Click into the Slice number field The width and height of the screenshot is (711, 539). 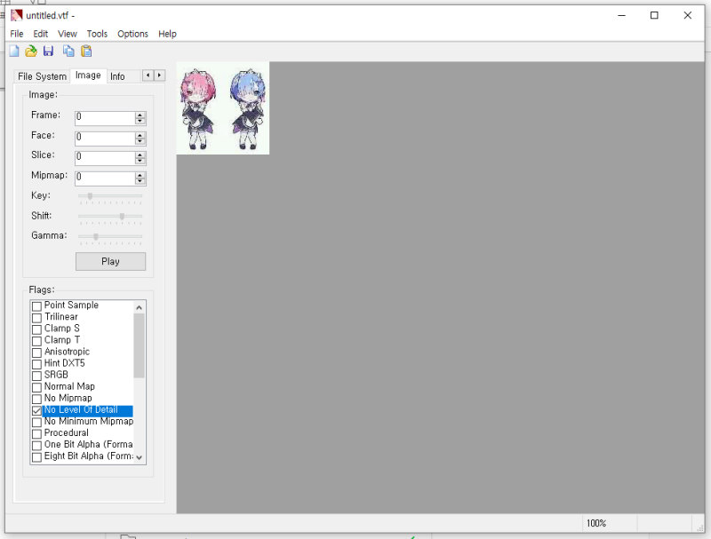click(x=105, y=156)
